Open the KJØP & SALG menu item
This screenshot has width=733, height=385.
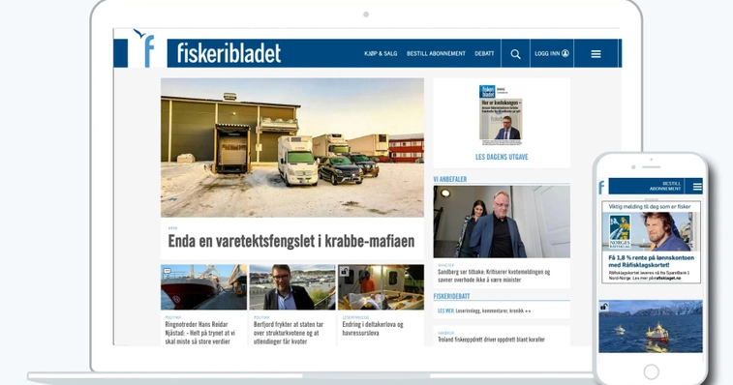[x=381, y=54]
